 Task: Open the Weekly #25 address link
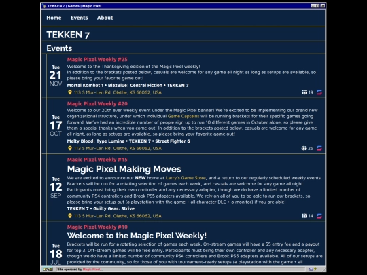[118, 92]
